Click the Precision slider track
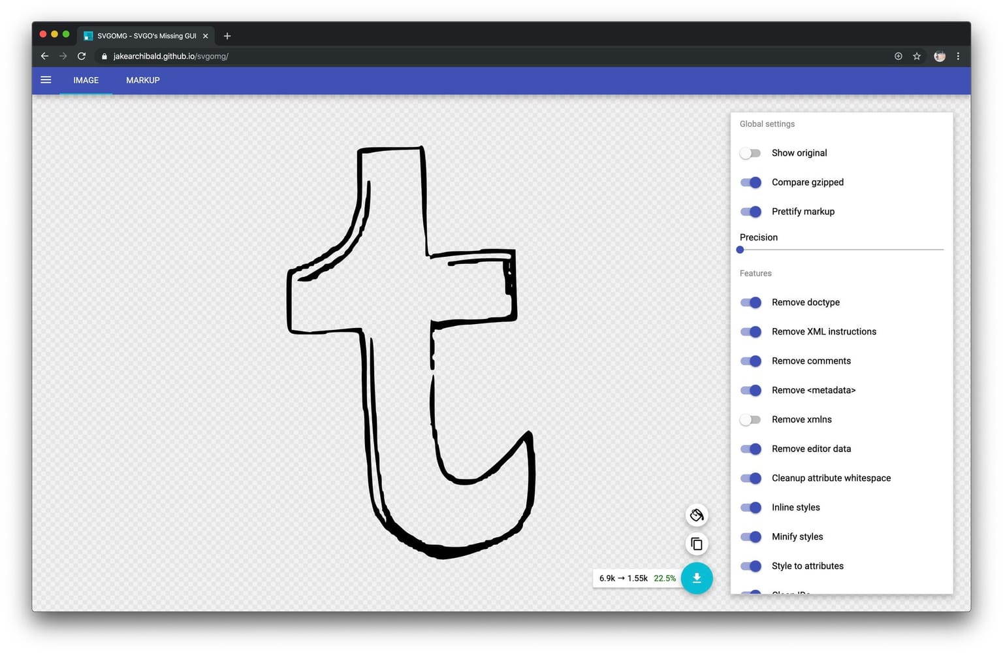 pos(841,250)
